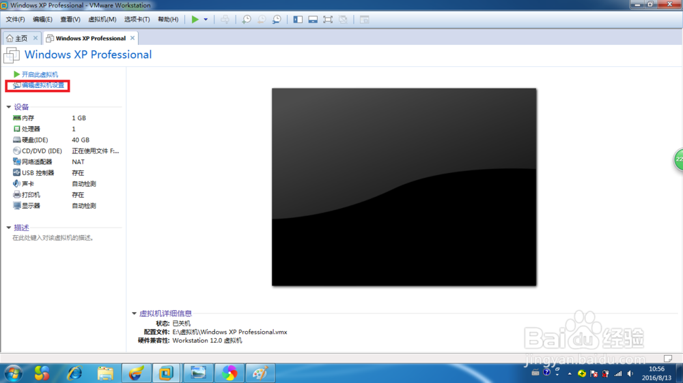Open the 查看(V) menu
Viewport: 683px width, 383px height.
(x=70, y=19)
